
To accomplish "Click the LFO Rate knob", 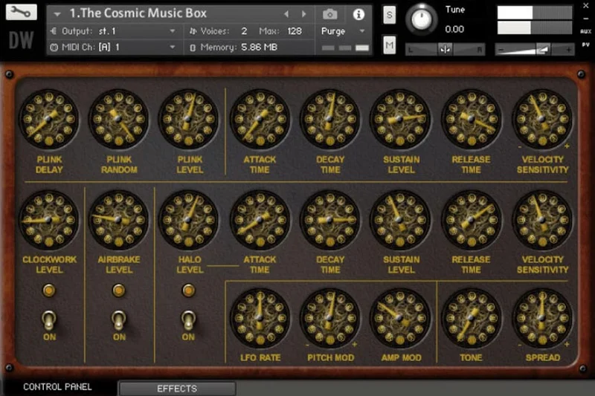I will pyautogui.click(x=260, y=318).
